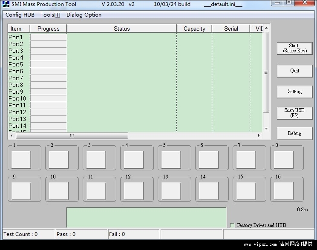Click the Serial column header
The width and height of the screenshot is (317, 250).
coord(231,29)
